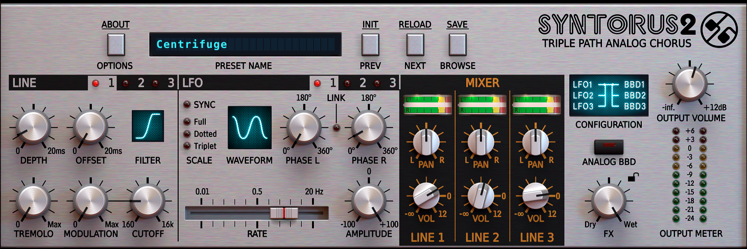The width and height of the screenshot is (747, 249).
Task: Click the INIT / PREV button
Action: (x=371, y=44)
